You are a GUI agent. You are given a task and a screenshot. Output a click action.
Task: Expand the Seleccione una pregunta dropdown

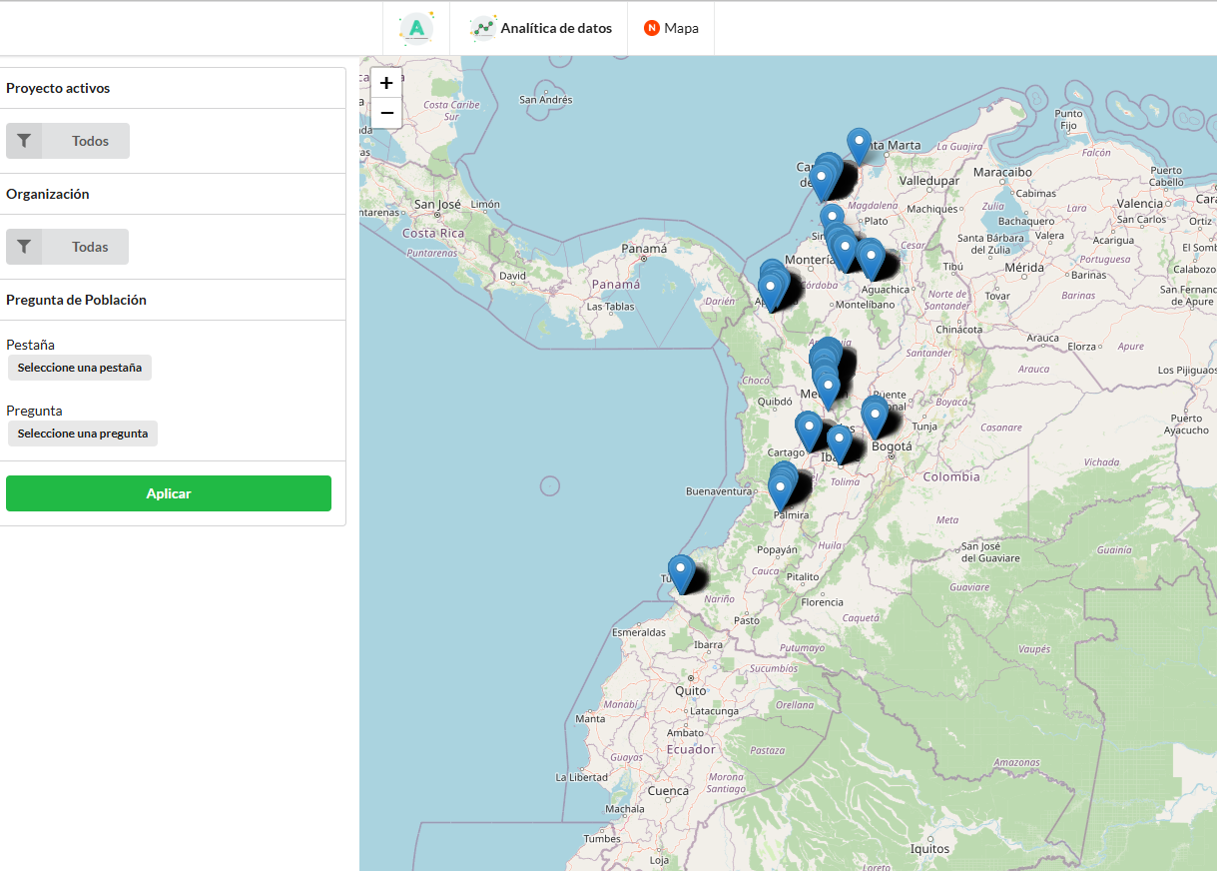click(83, 434)
